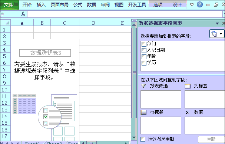Click the fx insert function icon
Screen dimensions: 225x144
(x=23, y=14)
